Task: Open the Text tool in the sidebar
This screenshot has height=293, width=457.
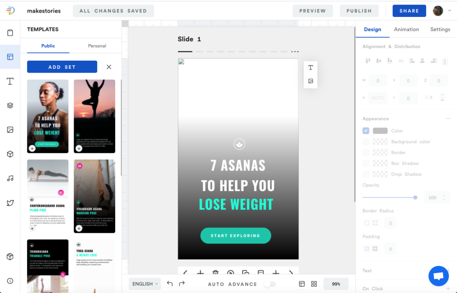Action: coord(10,81)
